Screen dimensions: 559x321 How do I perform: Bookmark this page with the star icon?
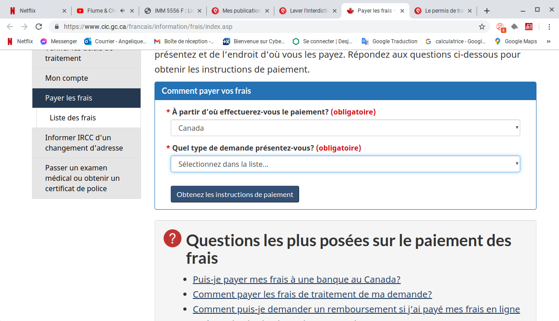point(482,27)
